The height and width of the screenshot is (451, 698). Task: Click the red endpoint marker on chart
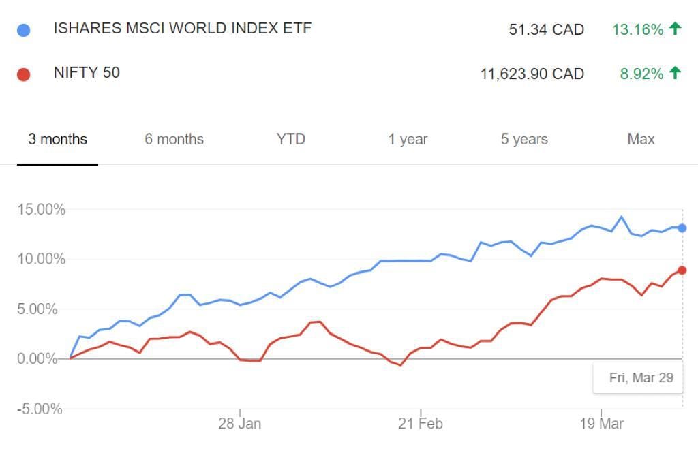point(682,270)
